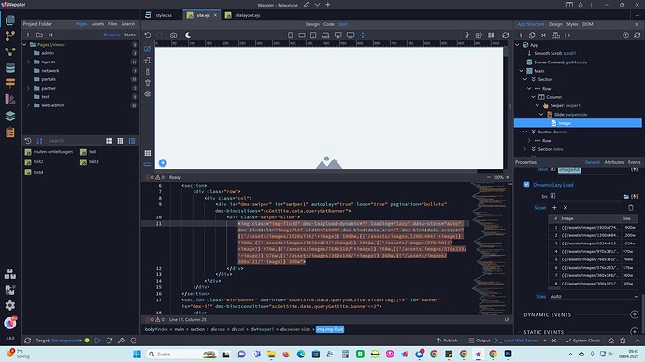Open the Server Connect workflows sidebar icon
This screenshot has height=362, width=645.
[10, 51]
